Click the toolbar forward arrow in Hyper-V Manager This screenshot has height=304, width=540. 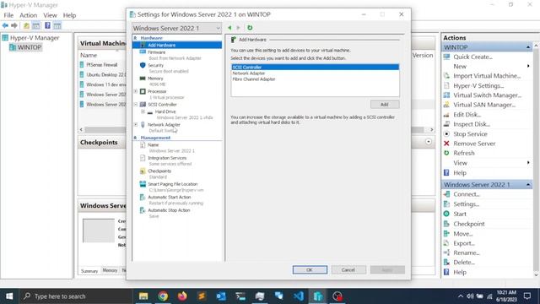tap(14, 25)
